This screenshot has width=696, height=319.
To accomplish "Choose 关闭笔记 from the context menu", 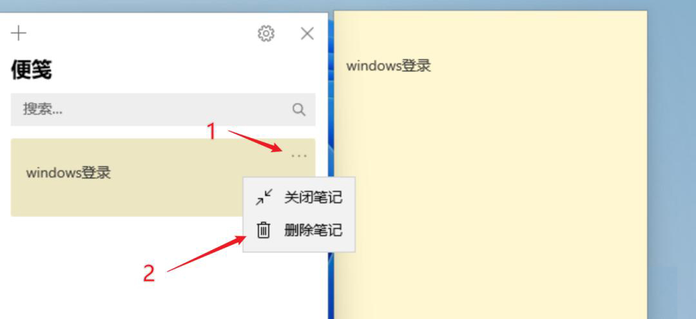I will tap(299, 197).
